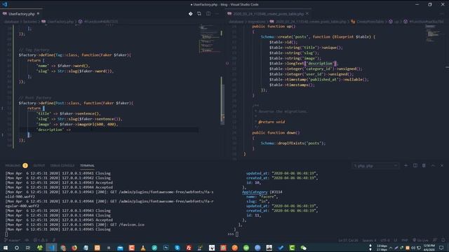Click the Cortana search circle on taskbar

pyautogui.click(x=17, y=248)
